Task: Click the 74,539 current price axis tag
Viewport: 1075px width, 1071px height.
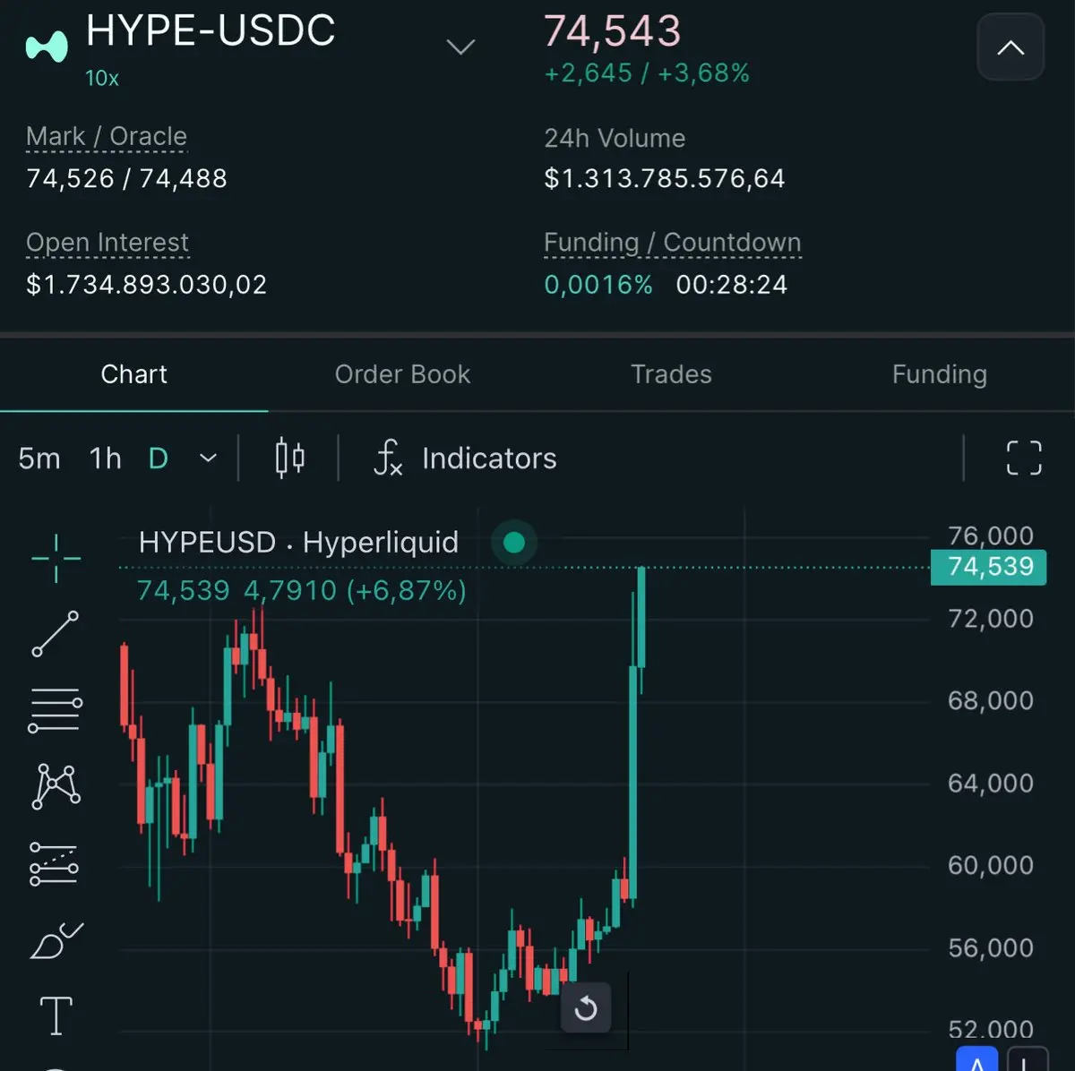Action: tap(989, 567)
